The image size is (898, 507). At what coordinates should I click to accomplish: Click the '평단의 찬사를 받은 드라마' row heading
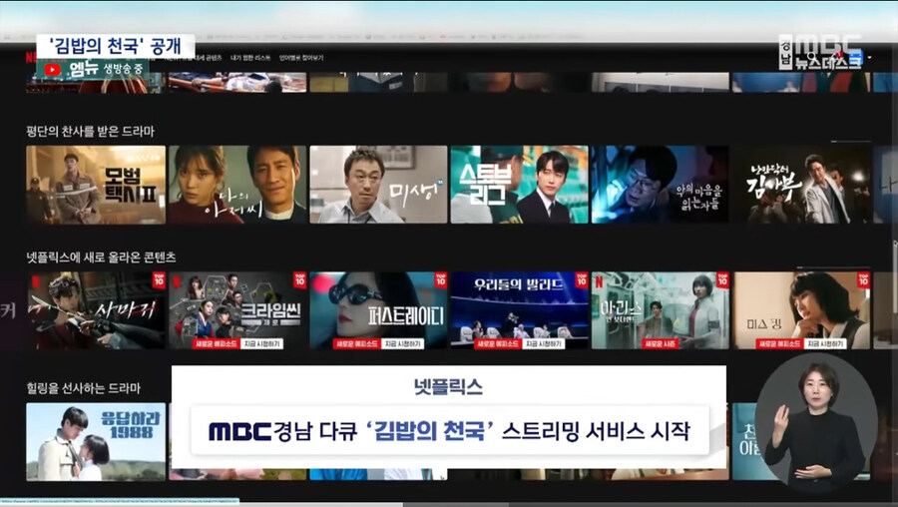click(90, 131)
